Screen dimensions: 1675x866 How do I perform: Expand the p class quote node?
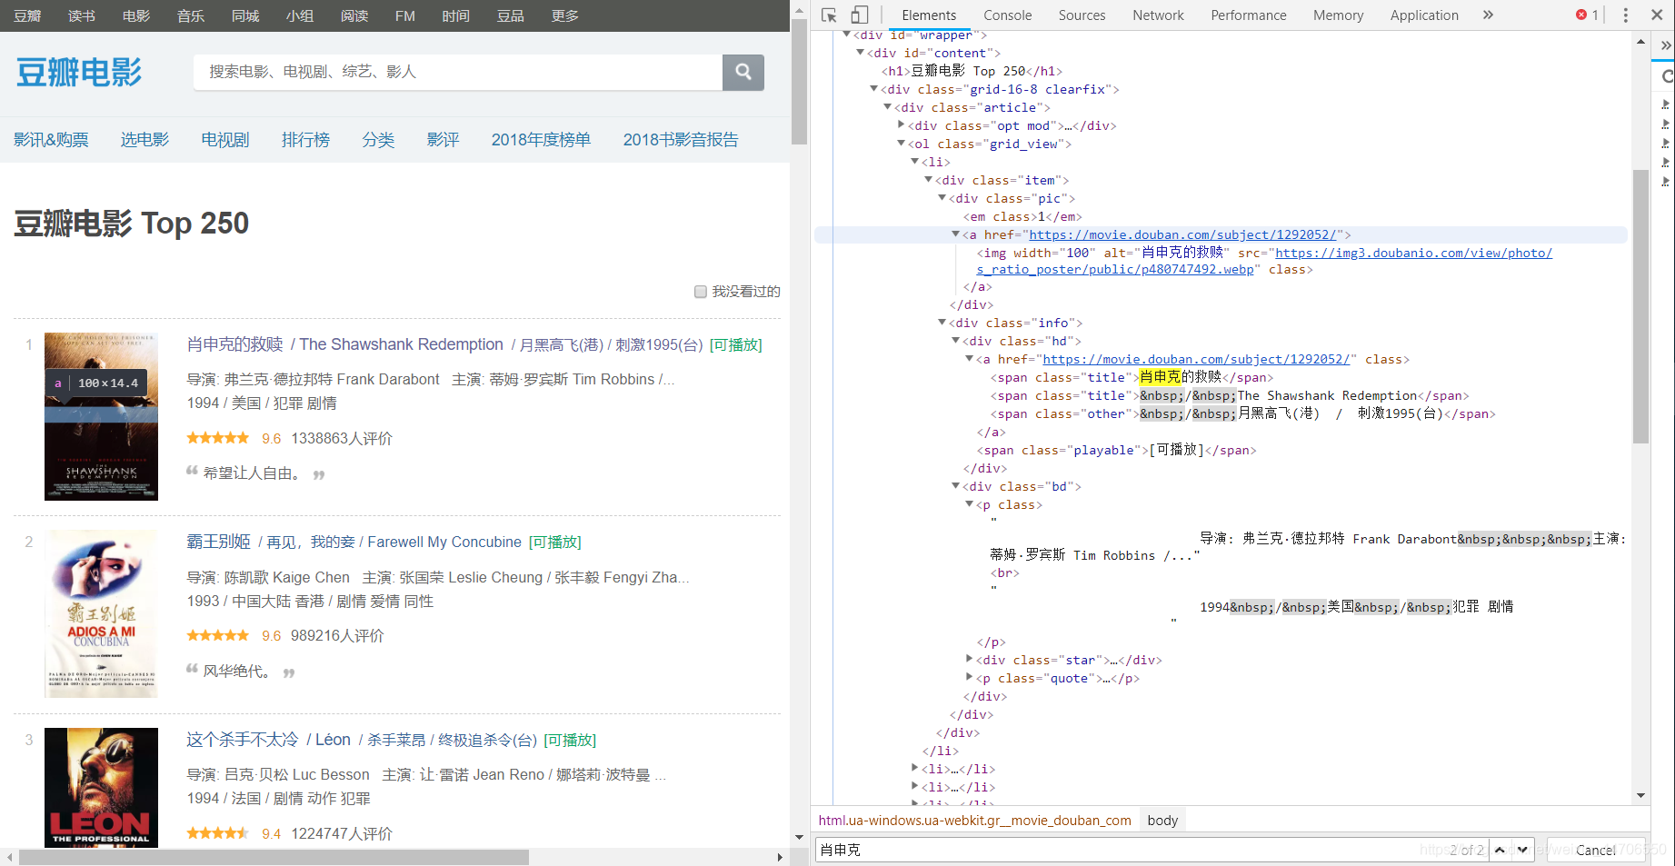tap(969, 678)
